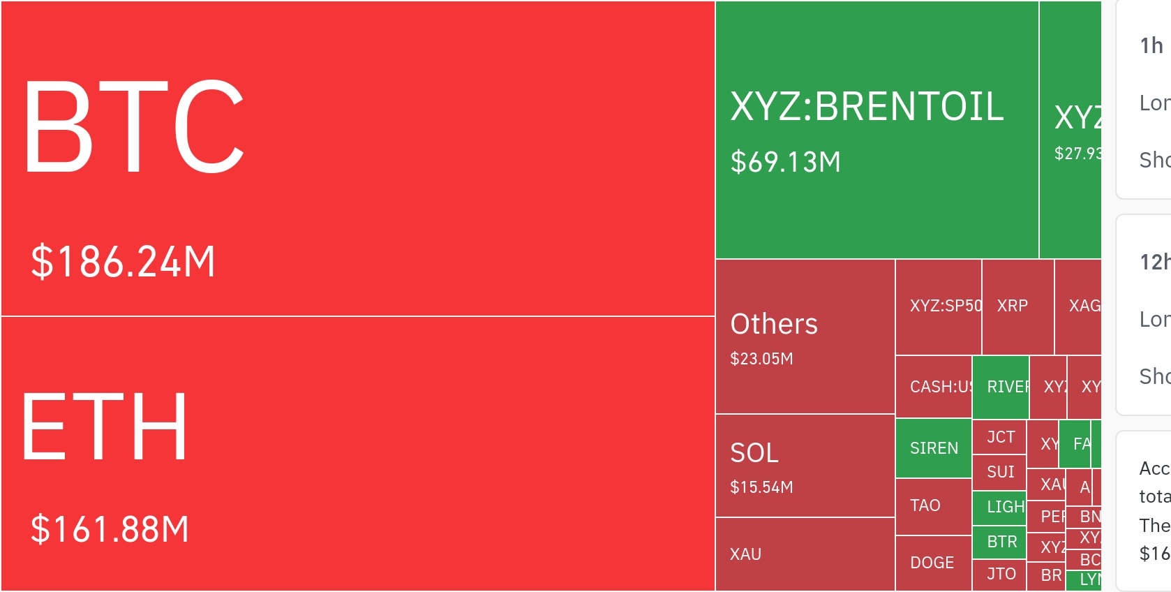
Task: Open the green SIREN tile
Action: (934, 448)
